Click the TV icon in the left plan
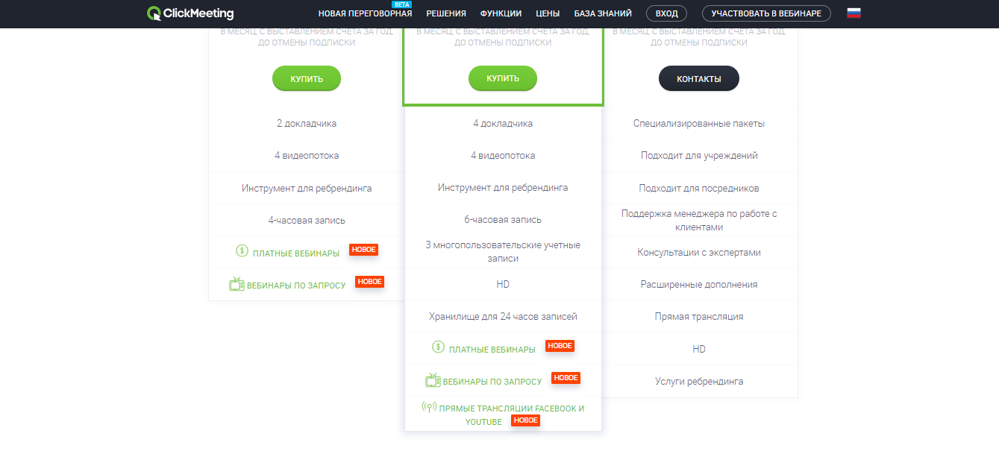The image size is (999, 451). pyautogui.click(x=237, y=284)
